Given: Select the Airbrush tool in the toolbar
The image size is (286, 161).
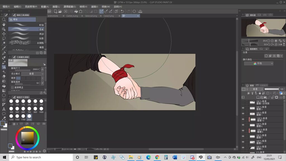Looking at the screenshot, I should [x=4, y=67].
